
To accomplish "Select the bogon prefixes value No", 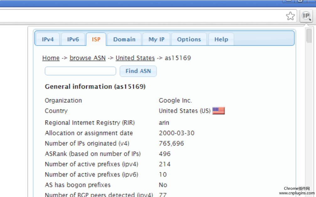I will 163,185.
